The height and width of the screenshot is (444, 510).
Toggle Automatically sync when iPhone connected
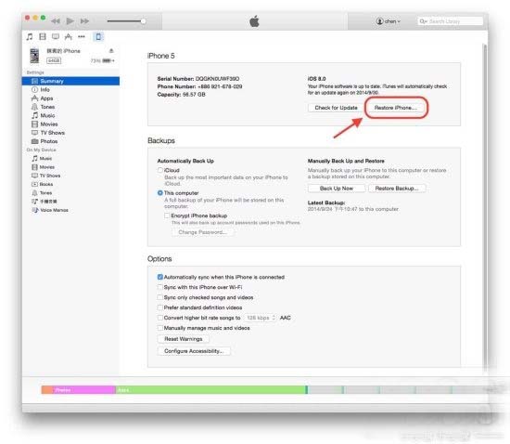pyautogui.click(x=160, y=277)
